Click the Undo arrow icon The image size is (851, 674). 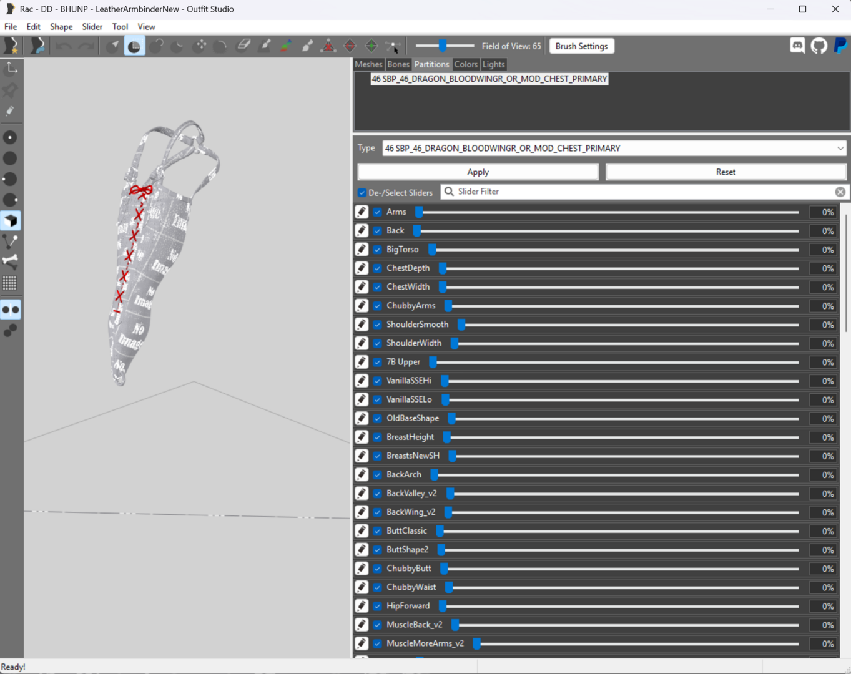tap(63, 46)
